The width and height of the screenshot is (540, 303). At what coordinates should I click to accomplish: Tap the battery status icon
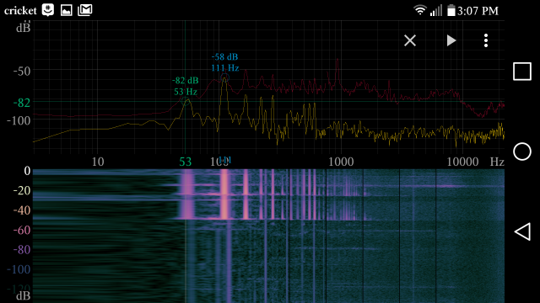[451, 10]
